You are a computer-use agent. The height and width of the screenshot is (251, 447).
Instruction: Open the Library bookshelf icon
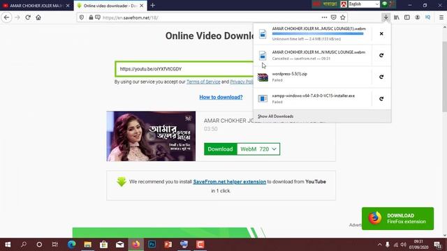[x=396, y=17]
